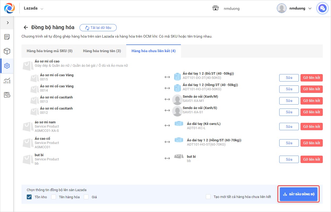Click Gỡ liên kết for but bi

(311, 159)
